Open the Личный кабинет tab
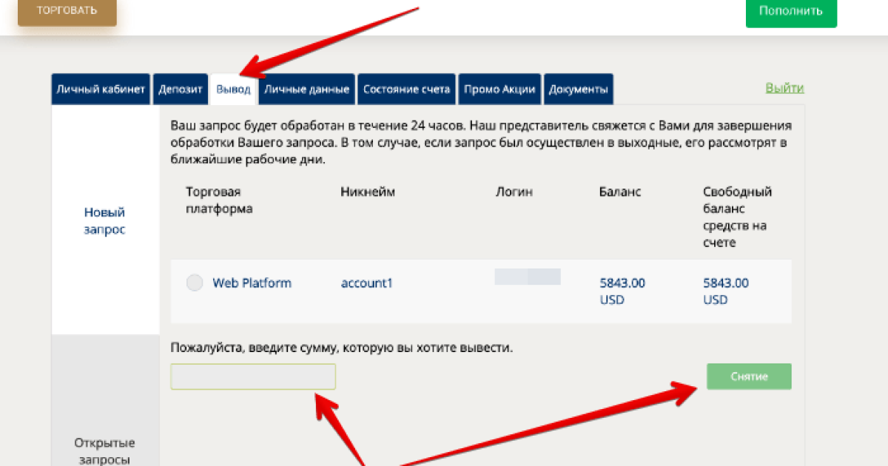The image size is (888, 466). pos(101,90)
